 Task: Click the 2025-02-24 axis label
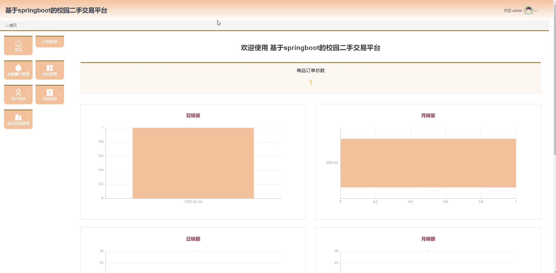193,202
